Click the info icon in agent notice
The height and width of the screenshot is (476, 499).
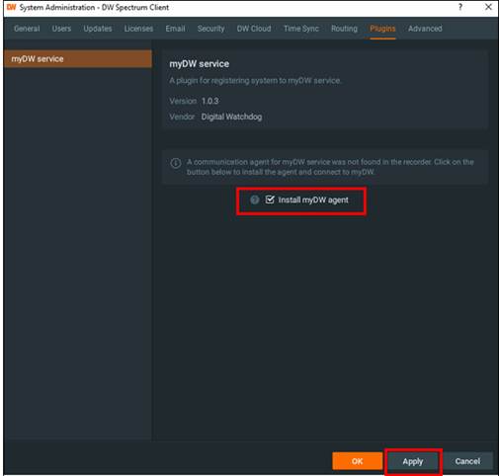pyautogui.click(x=176, y=163)
